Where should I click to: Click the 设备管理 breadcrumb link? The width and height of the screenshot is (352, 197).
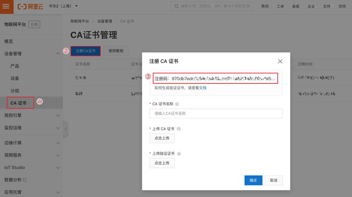[105, 21]
